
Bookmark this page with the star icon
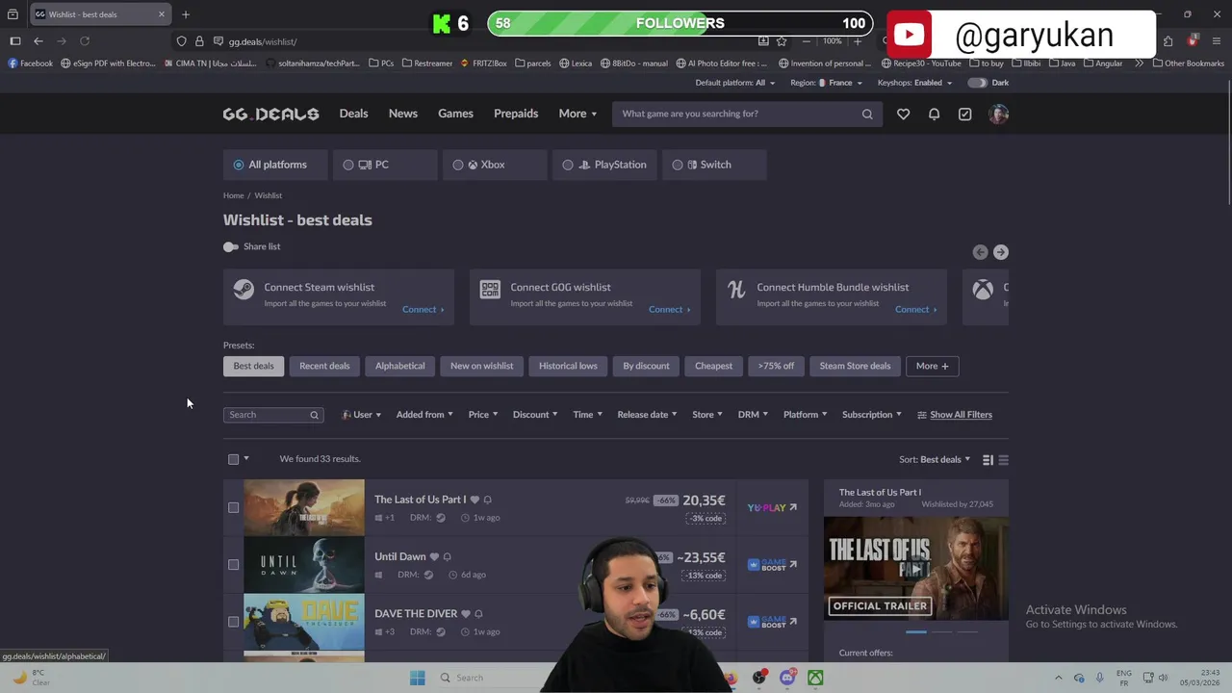coord(782,41)
